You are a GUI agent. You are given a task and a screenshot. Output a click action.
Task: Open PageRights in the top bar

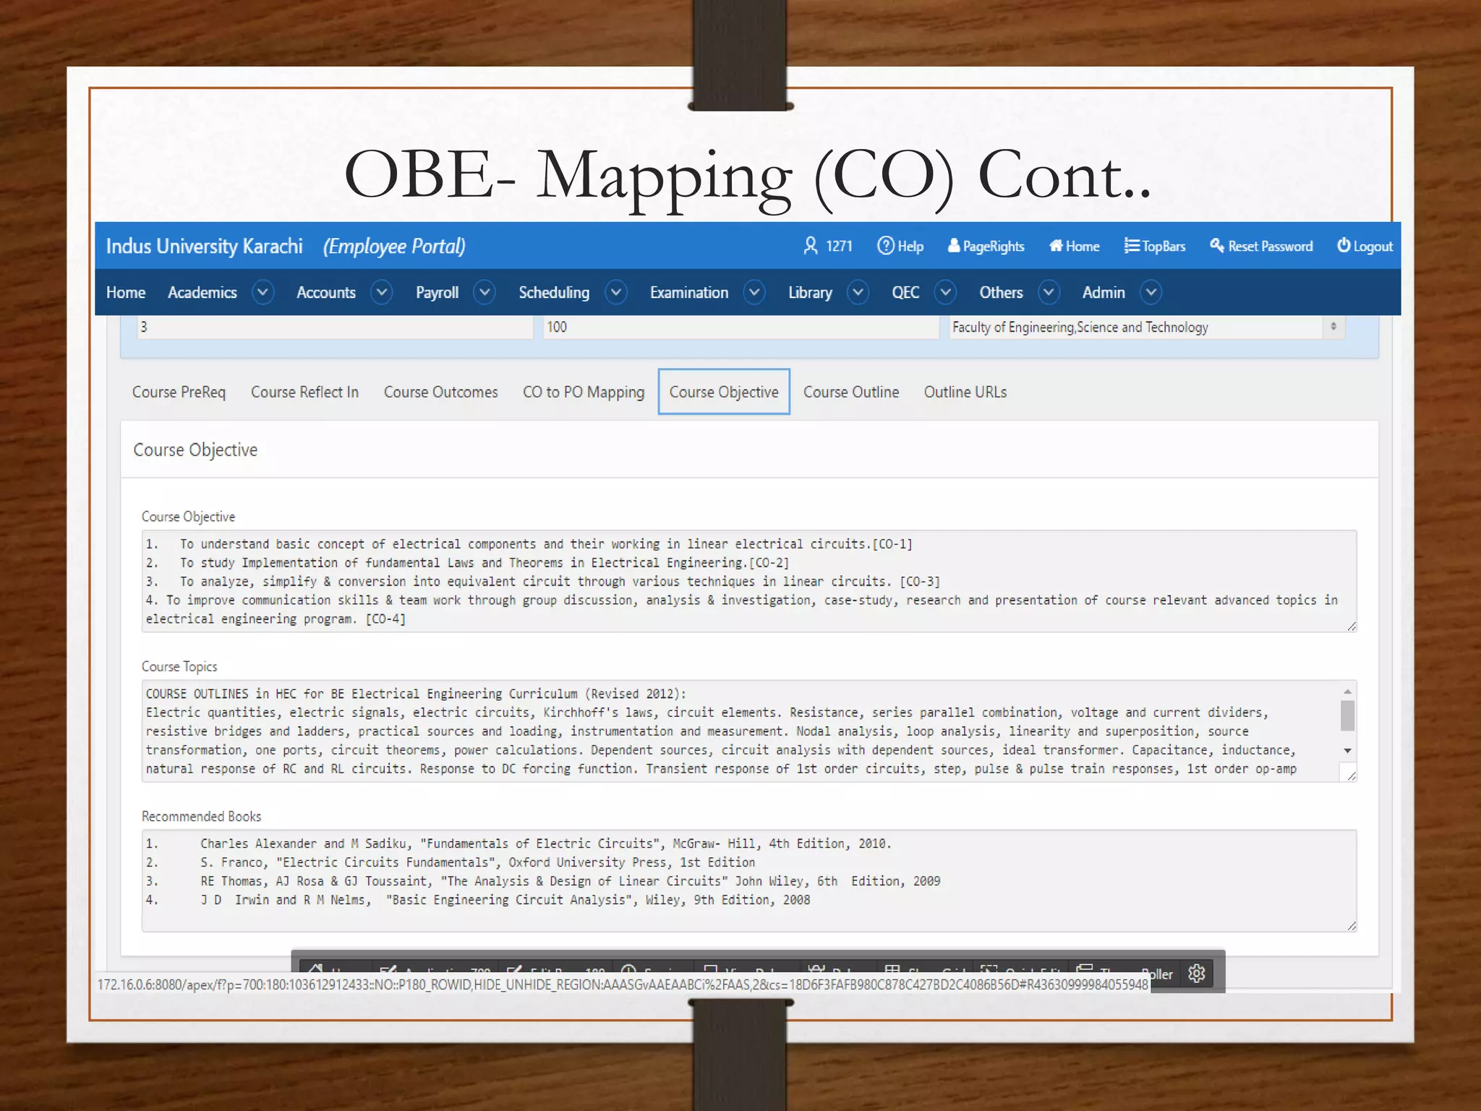986,246
